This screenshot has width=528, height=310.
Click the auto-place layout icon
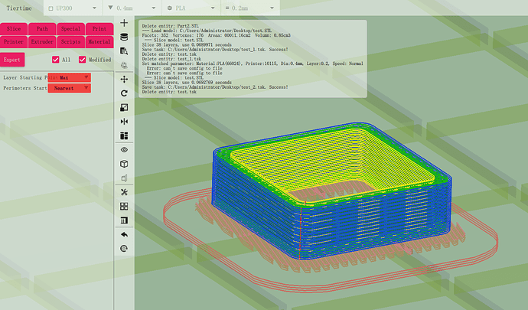(x=124, y=135)
